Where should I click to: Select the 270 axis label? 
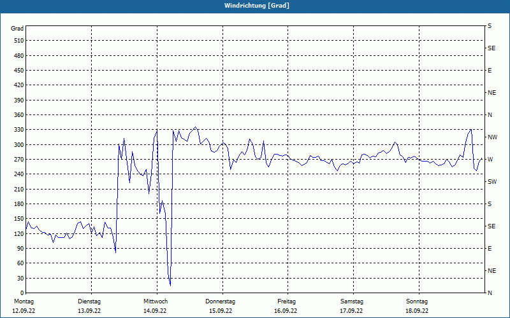19,160
